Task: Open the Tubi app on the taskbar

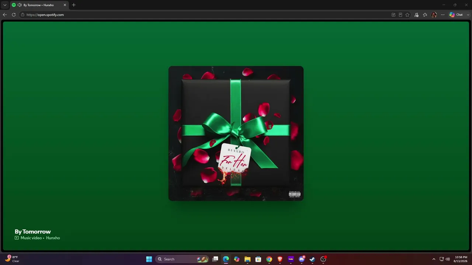Action: tap(291, 259)
